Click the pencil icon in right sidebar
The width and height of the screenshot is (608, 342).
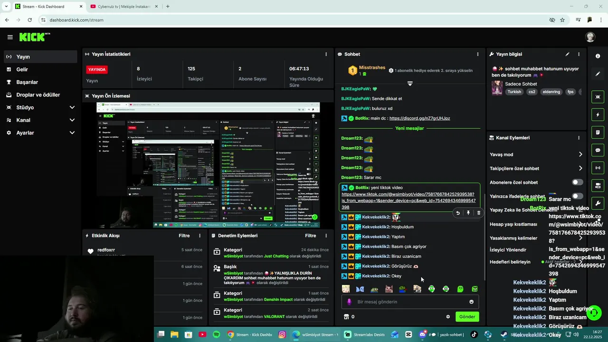(598, 74)
